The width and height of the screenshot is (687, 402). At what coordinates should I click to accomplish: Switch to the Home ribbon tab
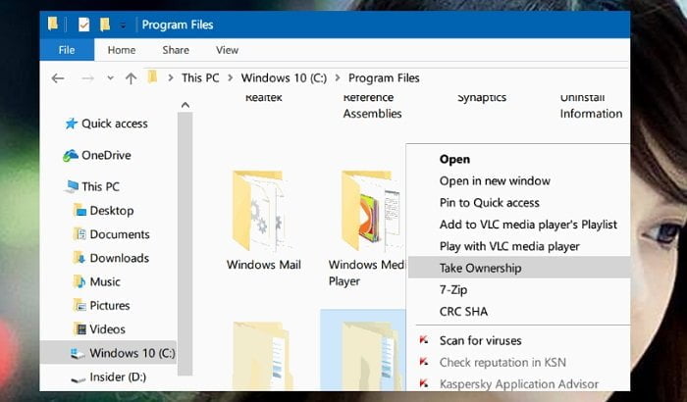[122, 50]
